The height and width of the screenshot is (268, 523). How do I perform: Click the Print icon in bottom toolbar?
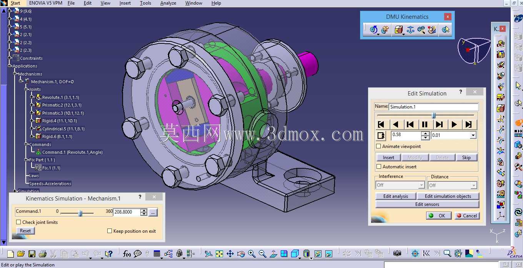43,253
